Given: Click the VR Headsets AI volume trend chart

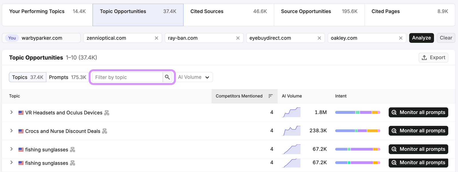Looking at the screenshot, I should 291,112.
